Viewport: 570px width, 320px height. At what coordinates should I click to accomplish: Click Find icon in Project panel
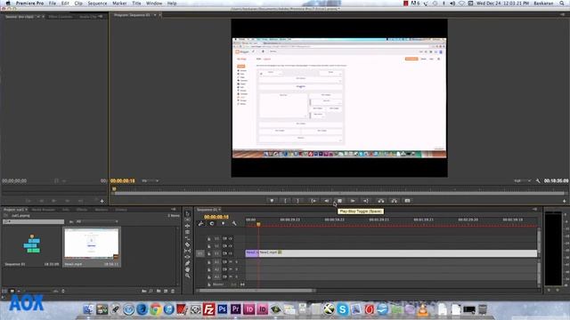pyautogui.click(x=151, y=291)
